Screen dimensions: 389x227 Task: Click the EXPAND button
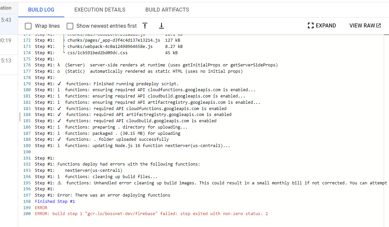tap(326, 25)
